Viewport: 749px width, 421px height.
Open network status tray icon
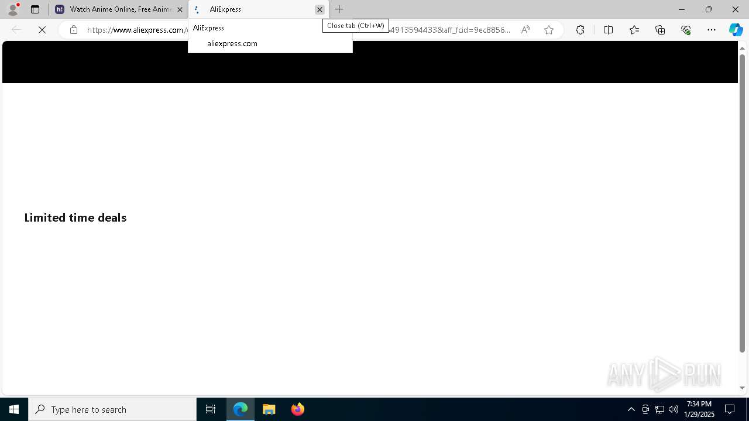pos(659,409)
